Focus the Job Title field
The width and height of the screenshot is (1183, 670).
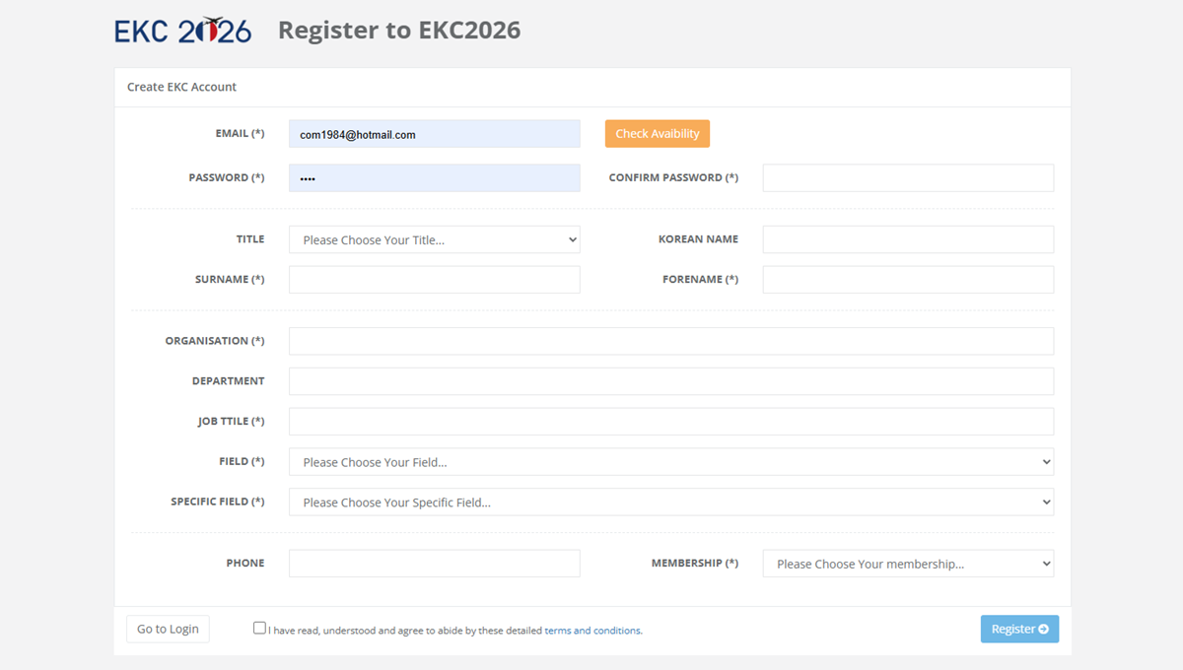pos(670,422)
